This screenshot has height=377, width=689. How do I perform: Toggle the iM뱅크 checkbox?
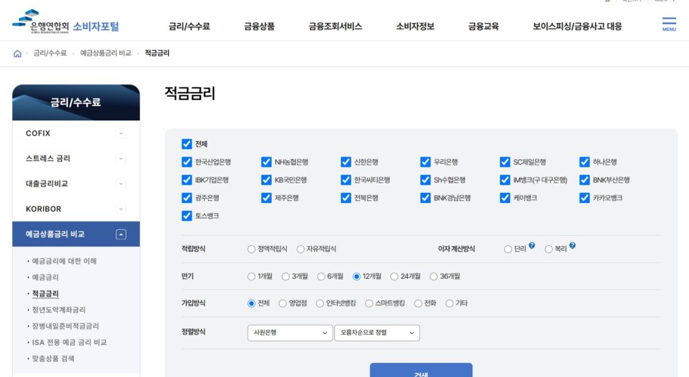(x=505, y=180)
